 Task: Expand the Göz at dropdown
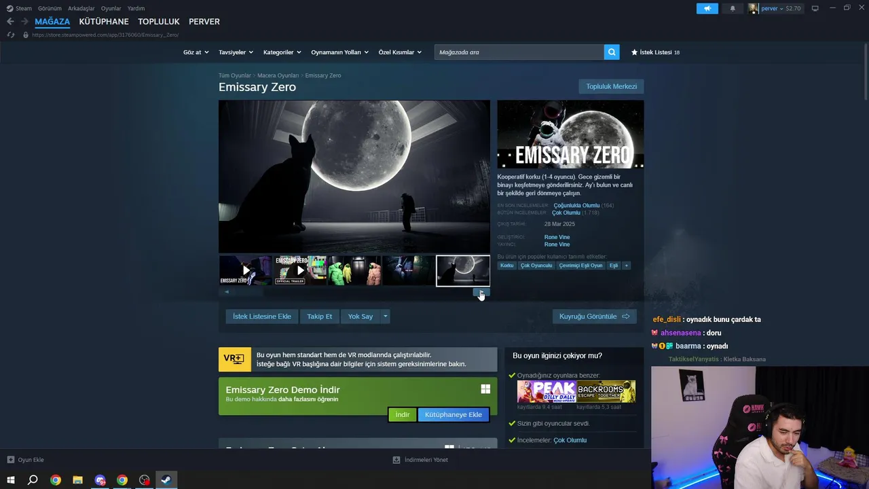[196, 52]
